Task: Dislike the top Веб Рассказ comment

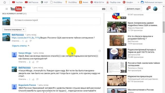Action: pos(31,41)
